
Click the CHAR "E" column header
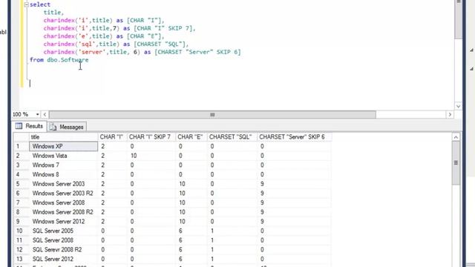pos(191,137)
